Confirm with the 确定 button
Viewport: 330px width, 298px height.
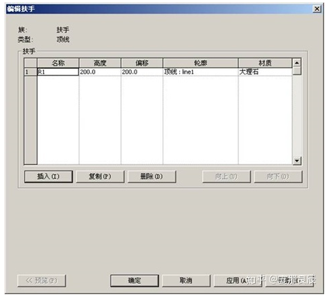(135, 280)
